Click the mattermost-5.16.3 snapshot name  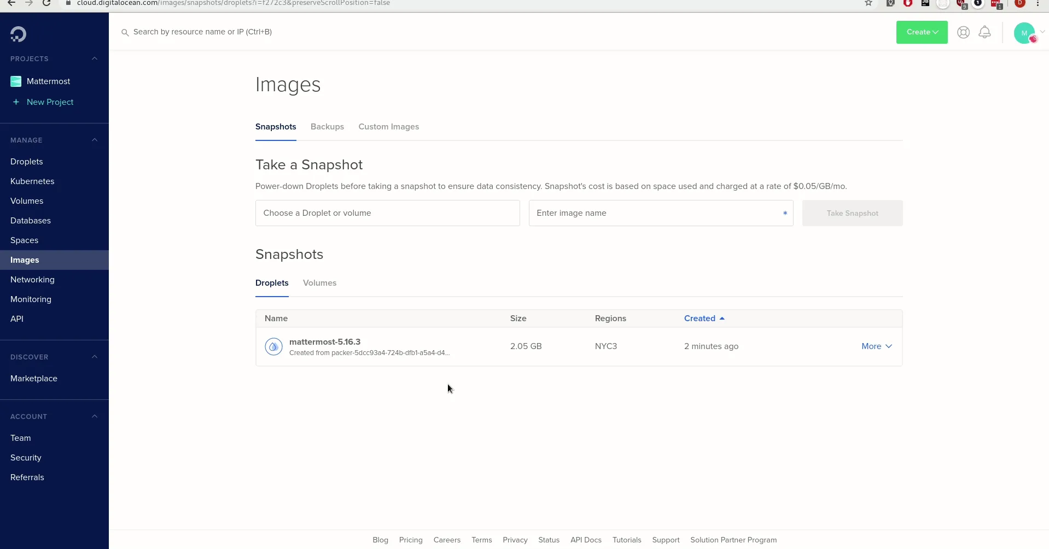tap(325, 342)
